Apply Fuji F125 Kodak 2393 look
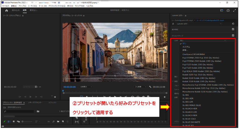This screenshot has height=129, width=239. coord(198,64)
